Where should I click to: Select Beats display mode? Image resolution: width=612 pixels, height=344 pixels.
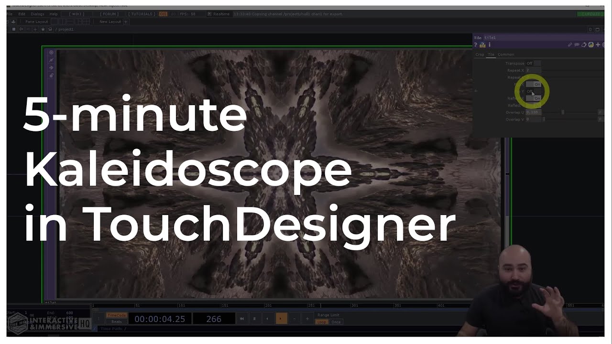coord(116,322)
